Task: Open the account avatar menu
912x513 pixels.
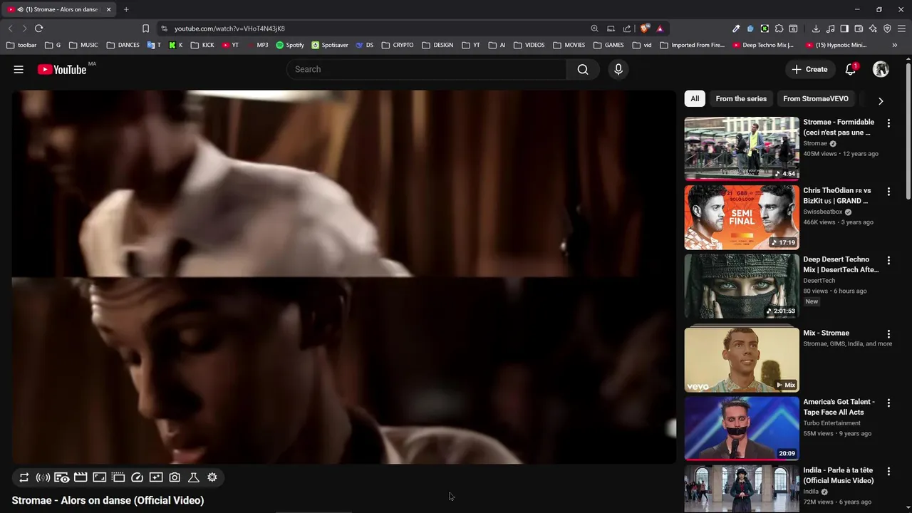Action: click(881, 69)
